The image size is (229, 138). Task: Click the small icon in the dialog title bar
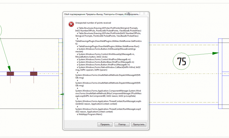[x=129, y=14]
